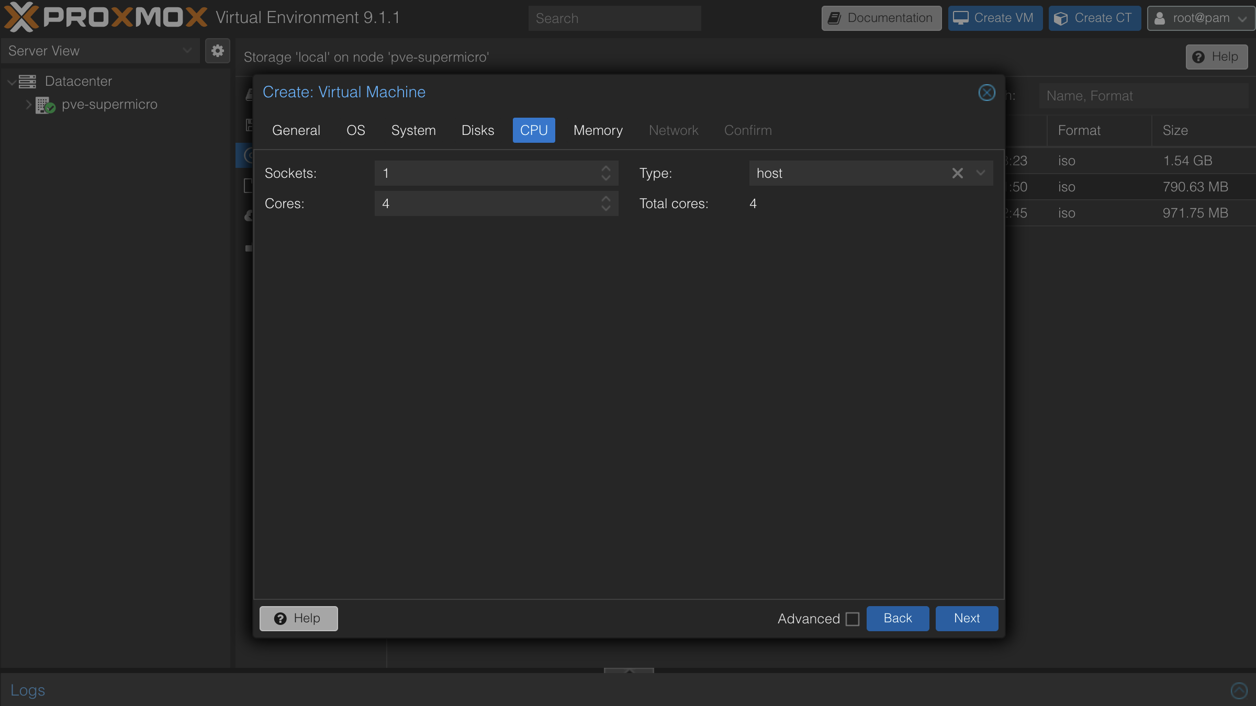
Task: Open Documentation via the book icon
Action: (x=834, y=18)
